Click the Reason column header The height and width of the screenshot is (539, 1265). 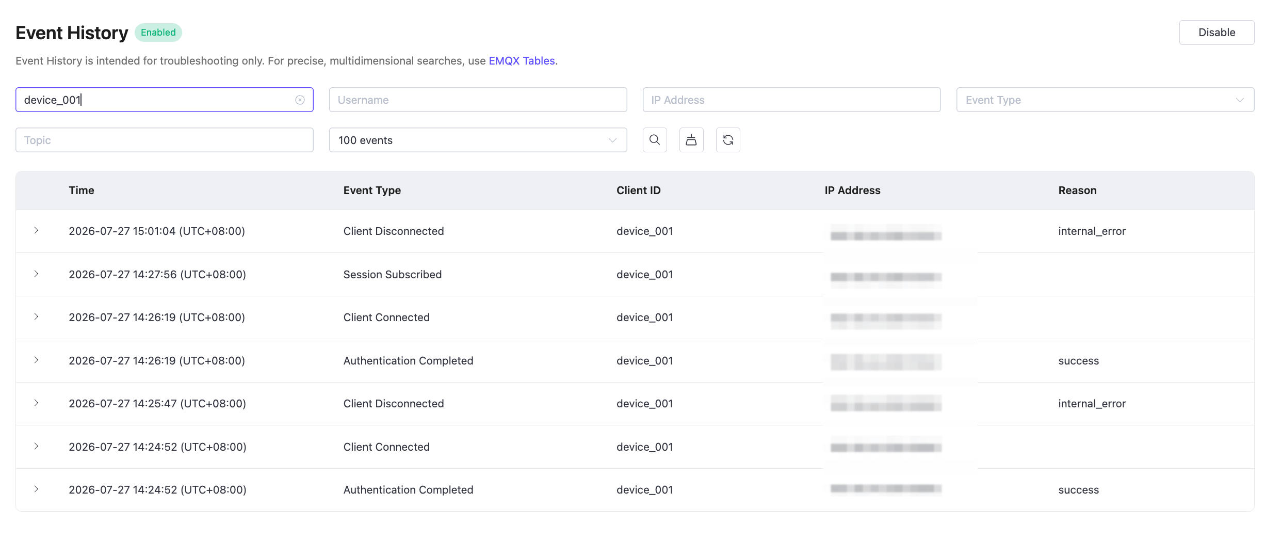(1077, 191)
